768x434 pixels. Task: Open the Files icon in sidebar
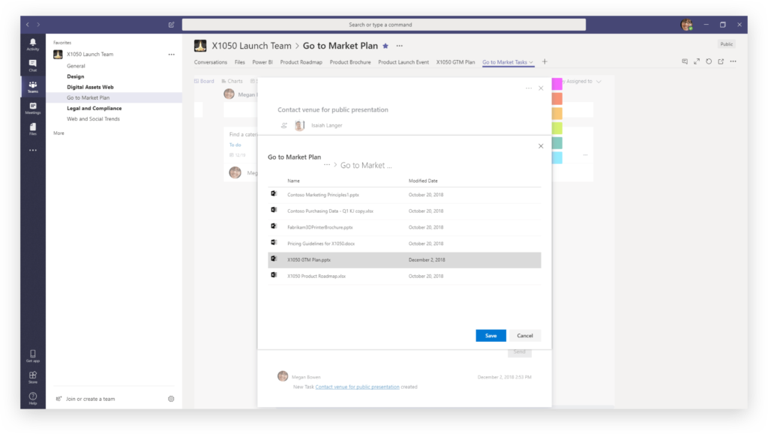coord(33,129)
